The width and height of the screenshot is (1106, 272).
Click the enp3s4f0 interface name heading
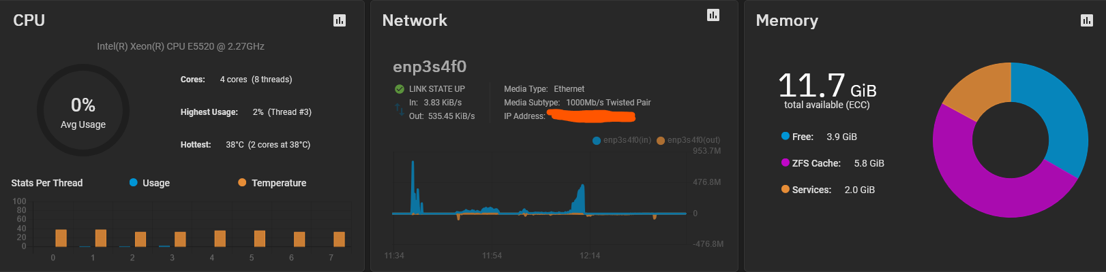[x=430, y=67]
